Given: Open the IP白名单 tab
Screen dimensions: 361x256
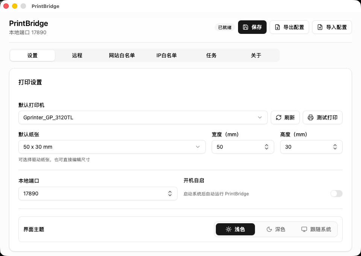Looking at the screenshot, I should pyautogui.click(x=167, y=56).
